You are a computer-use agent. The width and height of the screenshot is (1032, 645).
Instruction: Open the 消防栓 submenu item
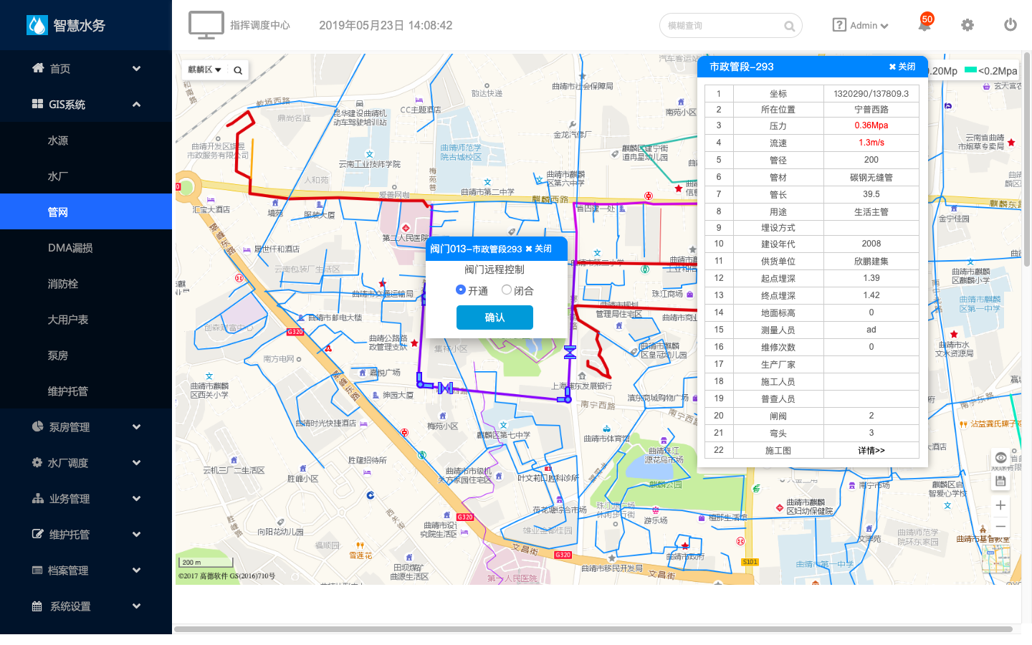86,284
